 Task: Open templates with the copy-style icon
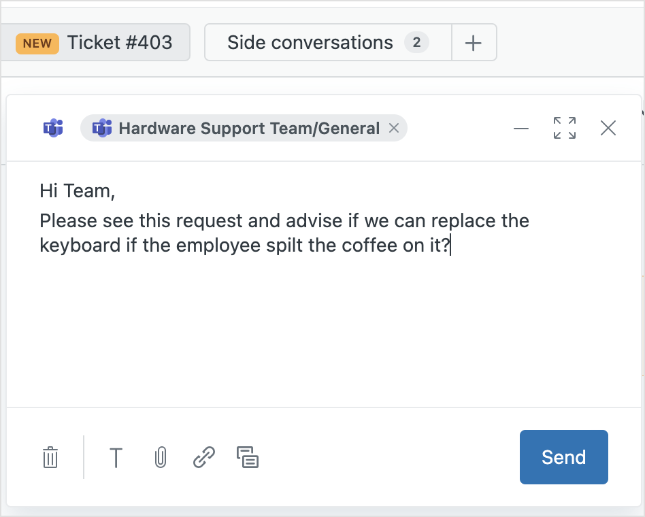(248, 457)
